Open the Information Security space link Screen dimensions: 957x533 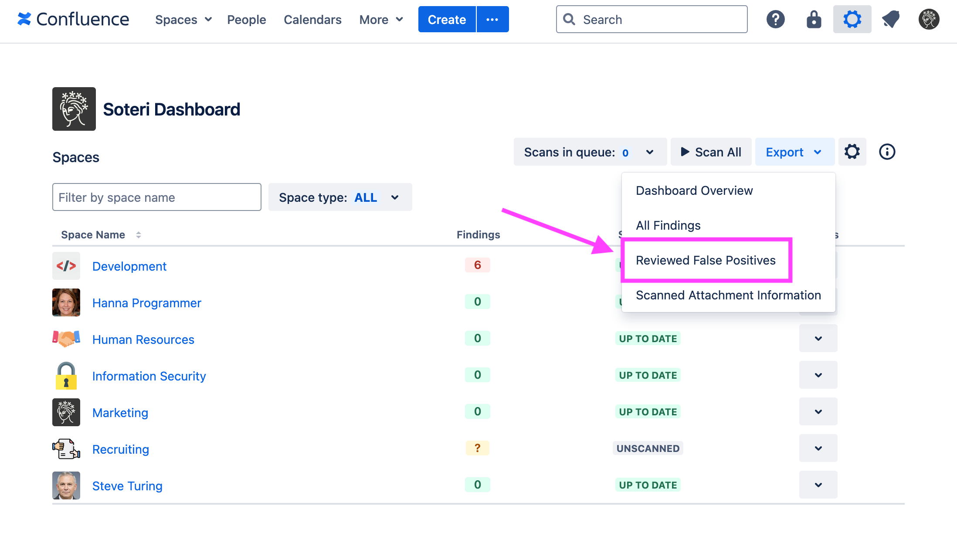pos(149,376)
